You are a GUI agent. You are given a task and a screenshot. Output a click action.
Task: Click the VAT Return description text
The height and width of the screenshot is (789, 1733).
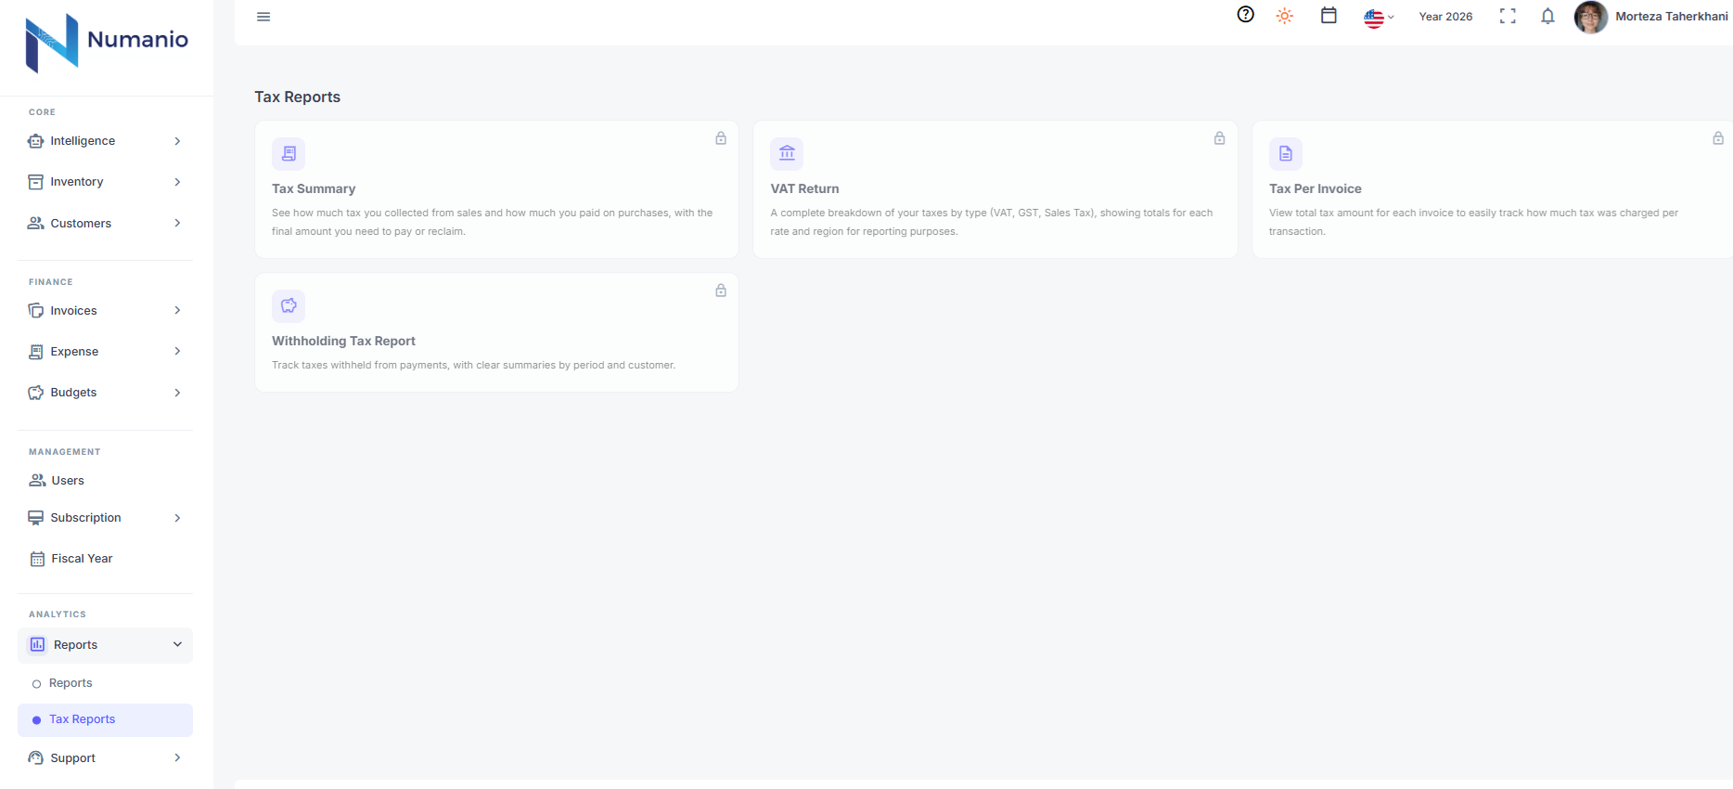click(x=992, y=222)
